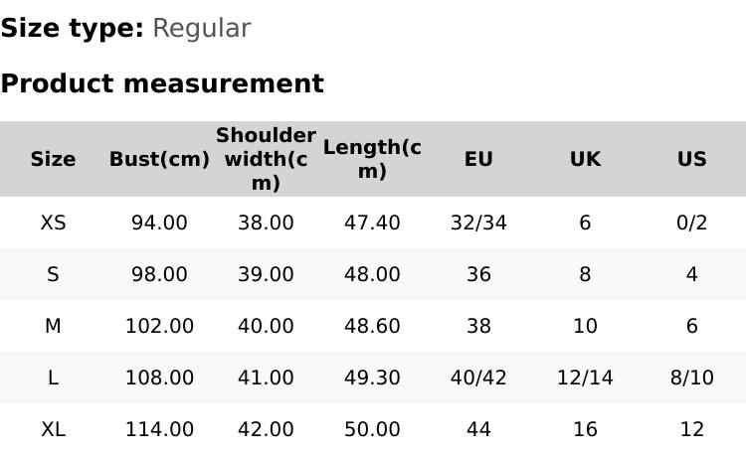
Task: Select the L size row label
Action: [x=53, y=378]
